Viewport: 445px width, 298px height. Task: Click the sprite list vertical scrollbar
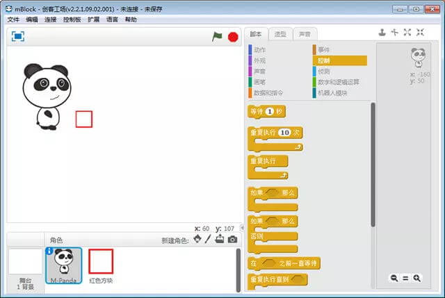pyautogui.click(x=238, y=270)
